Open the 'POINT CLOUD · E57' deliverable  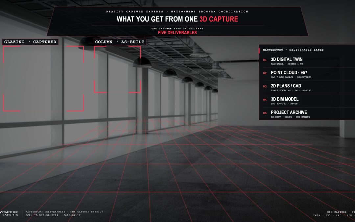coord(289,73)
